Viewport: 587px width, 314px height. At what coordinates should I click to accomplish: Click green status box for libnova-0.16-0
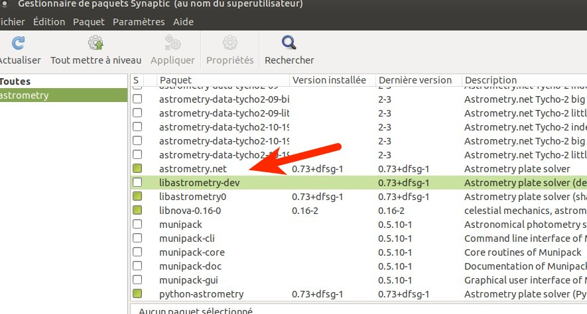[137, 210]
